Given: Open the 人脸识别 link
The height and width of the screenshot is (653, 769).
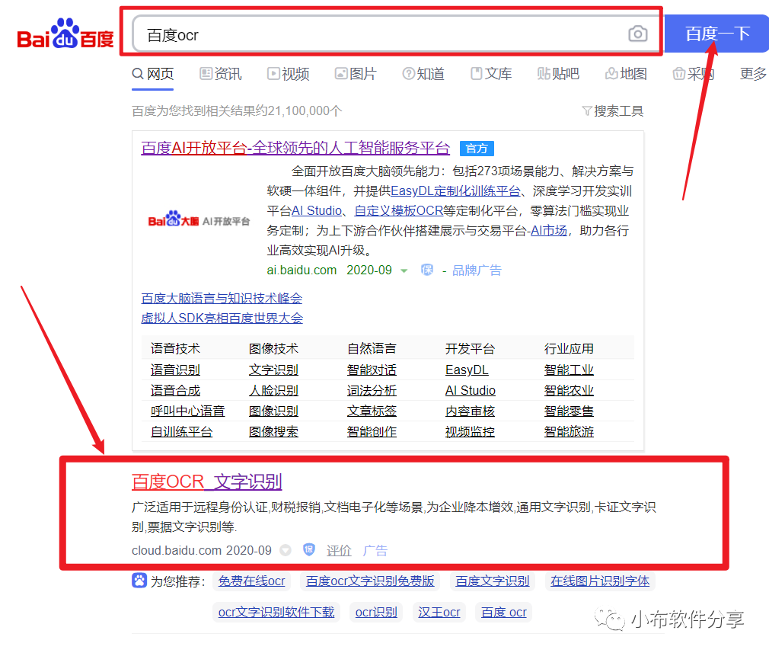Looking at the screenshot, I should 273,390.
